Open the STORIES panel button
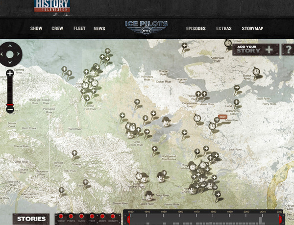Viewport: 294px width, 225px height. coord(31,219)
